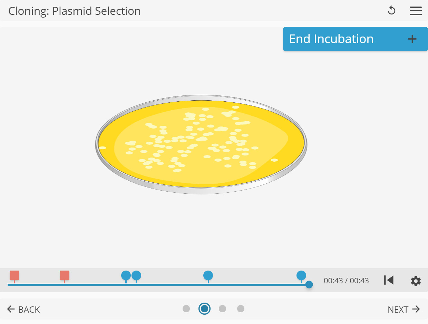The height and width of the screenshot is (324, 428).
Task: Expand the hamburger menu options
Action: (416, 11)
